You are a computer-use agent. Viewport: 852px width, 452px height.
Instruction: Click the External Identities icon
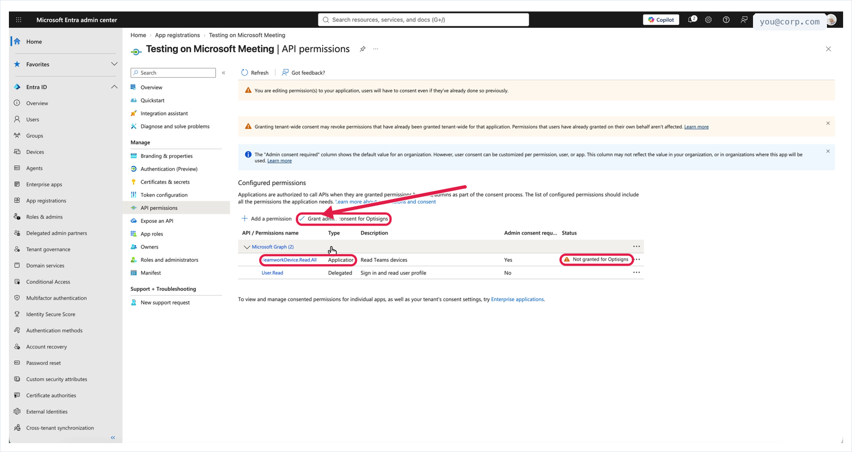point(17,411)
